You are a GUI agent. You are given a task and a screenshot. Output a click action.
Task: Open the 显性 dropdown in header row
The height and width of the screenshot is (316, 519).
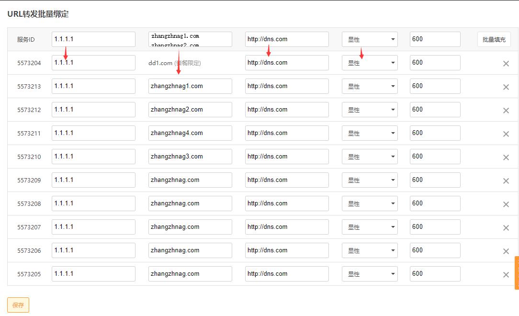369,39
